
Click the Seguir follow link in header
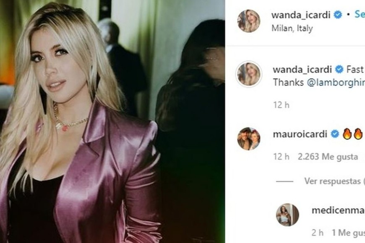pyautogui.click(x=360, y=14)
